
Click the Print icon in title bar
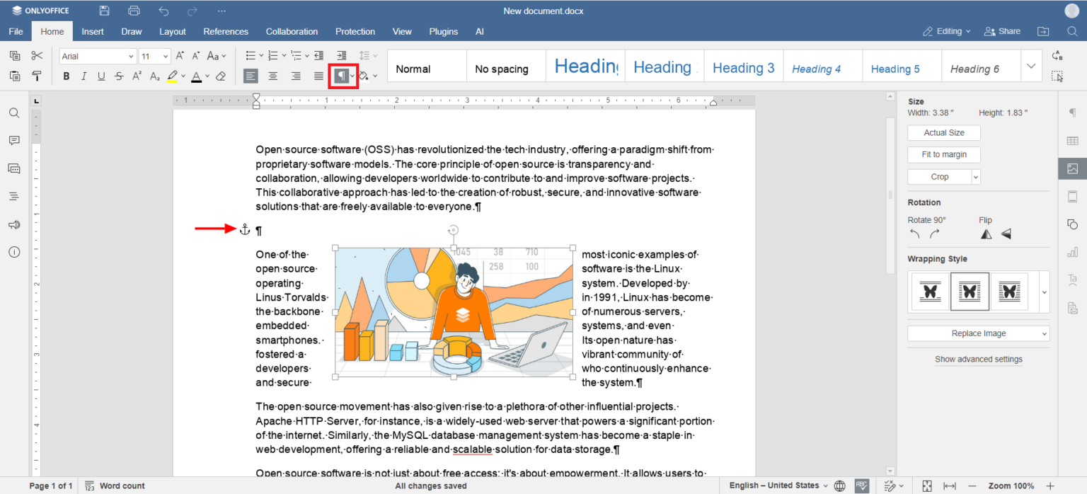point(134,11)
